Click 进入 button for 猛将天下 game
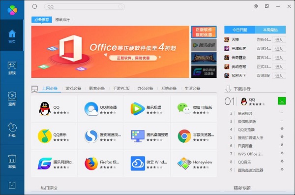The height and width of the screenshot is (195, 295). pyautogui.click(x=279, y=76)
